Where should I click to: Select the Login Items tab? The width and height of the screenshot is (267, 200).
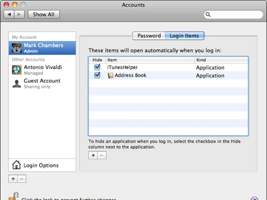pyautogui.click(x=185, y=35)
